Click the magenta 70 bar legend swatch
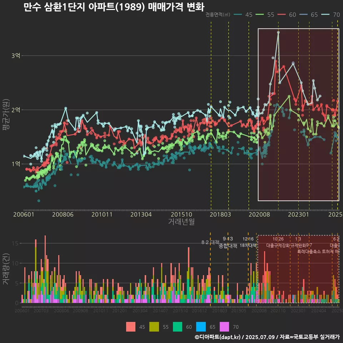This screenshot has width=343, height=343. (224, 327)
